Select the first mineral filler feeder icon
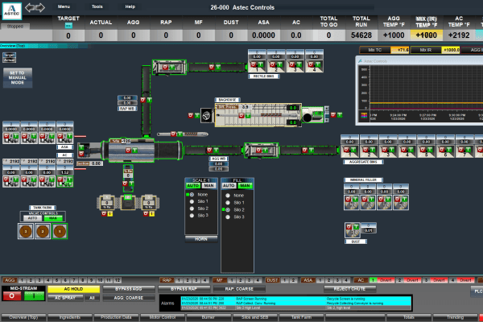Viewport: 483px width, 322px height. point(352,202)
